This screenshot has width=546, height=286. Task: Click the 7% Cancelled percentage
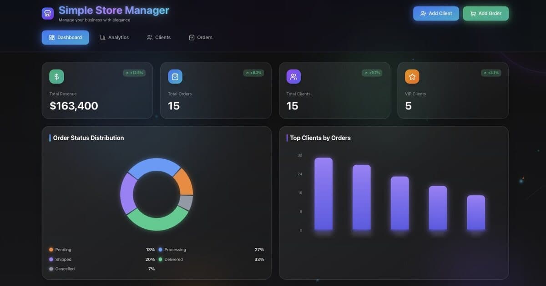(x=152, y=269)
